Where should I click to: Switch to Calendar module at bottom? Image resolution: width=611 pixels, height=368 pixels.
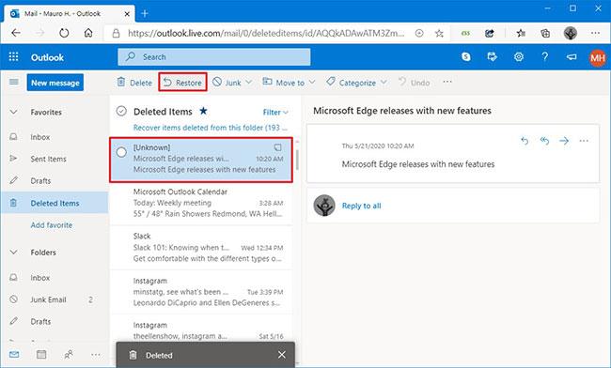point(41,354)
